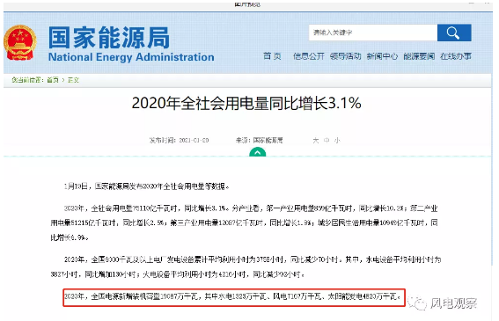Image resolution: width=499 pixels, height=321 pixels.
Task: Click the sentence about 全国电源新增装机容量
Action: pos(232,296)
